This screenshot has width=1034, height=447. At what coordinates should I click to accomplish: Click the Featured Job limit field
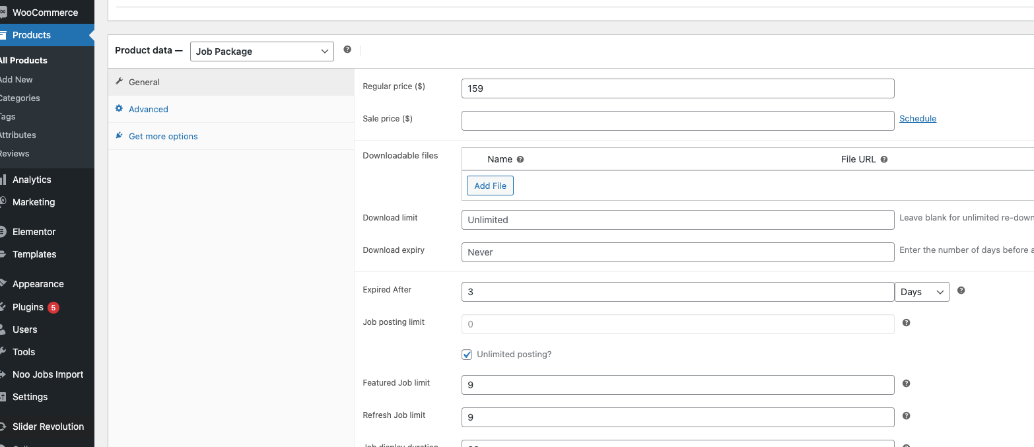[x=678, y=385]
